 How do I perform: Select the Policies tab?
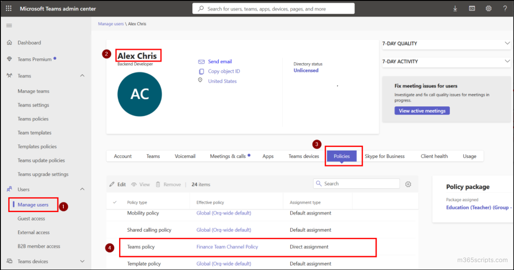342,156
